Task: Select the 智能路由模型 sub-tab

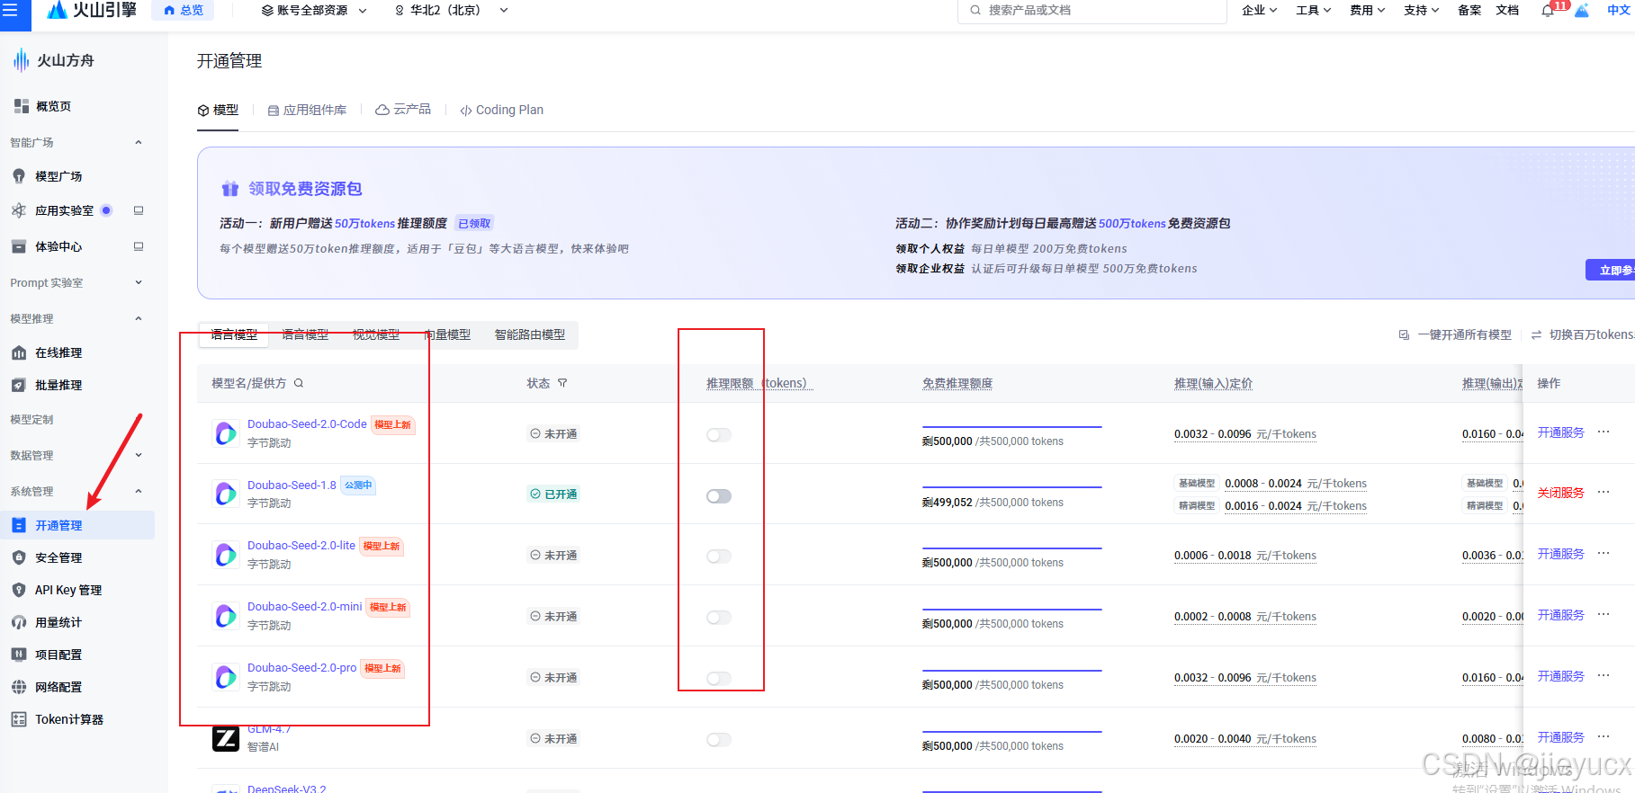Action: point(530,334)
